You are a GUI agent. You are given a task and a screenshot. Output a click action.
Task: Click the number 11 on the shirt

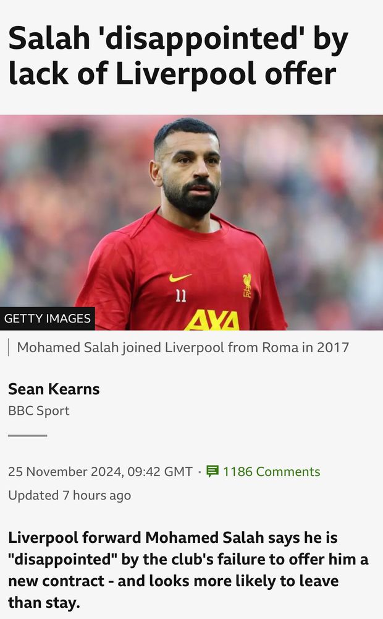click(x=181, y=296)
